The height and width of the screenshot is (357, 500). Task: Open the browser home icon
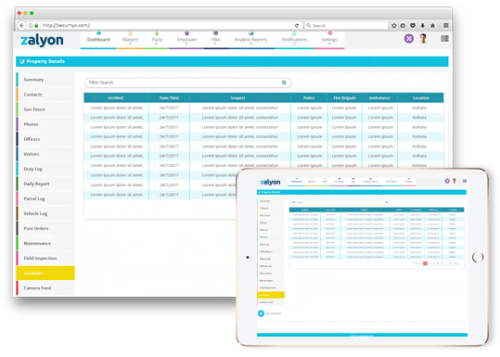tap(432, 26)
